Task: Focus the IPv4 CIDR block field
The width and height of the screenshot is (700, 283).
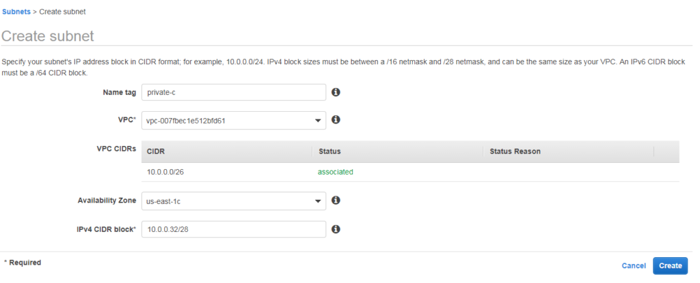Action: pyautogui.click(x=234, y=229)
